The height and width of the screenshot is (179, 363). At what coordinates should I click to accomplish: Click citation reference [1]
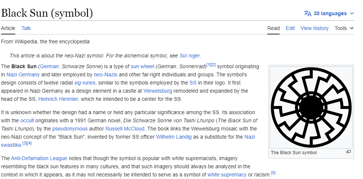pos(208,65)
